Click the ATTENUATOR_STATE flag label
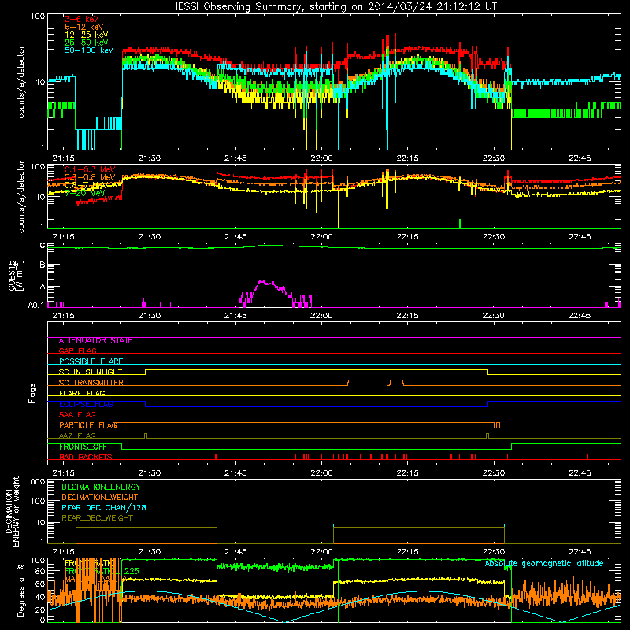630x630 pixels. pos(95,341)
